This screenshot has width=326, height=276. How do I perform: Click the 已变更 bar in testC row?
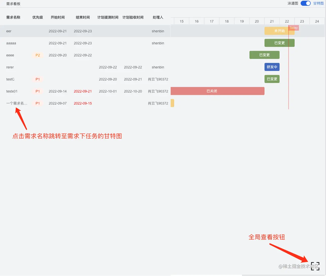click(x=272, y=79)
